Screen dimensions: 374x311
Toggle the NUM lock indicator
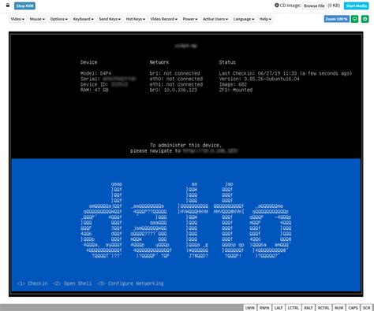(339, 308)
